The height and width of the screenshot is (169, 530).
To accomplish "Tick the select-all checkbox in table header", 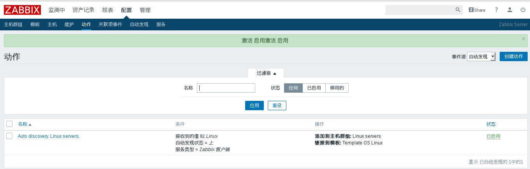I will 9,124.
